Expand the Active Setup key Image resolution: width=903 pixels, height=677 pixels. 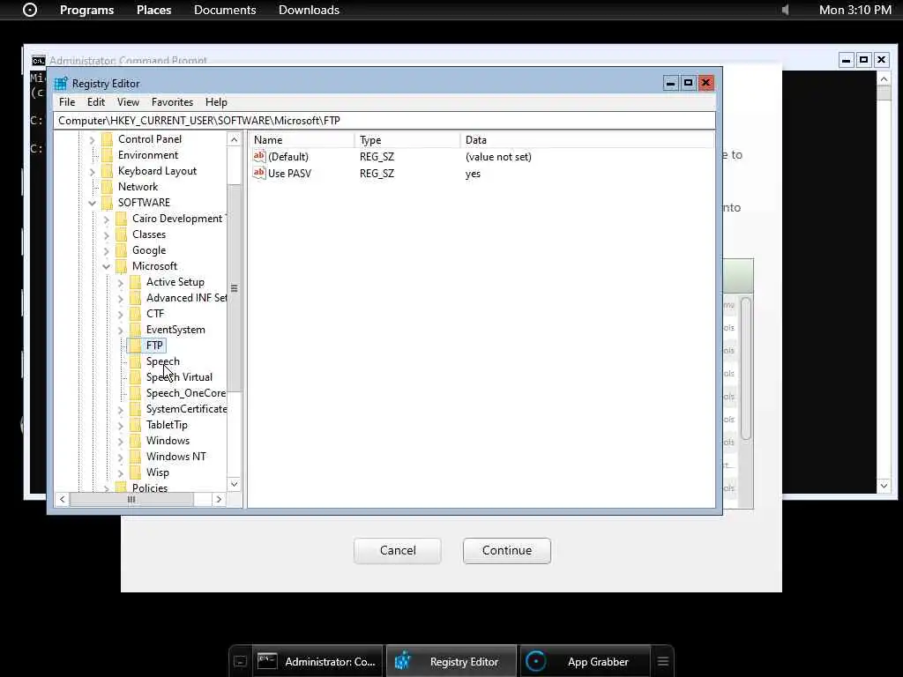point(120,283)
